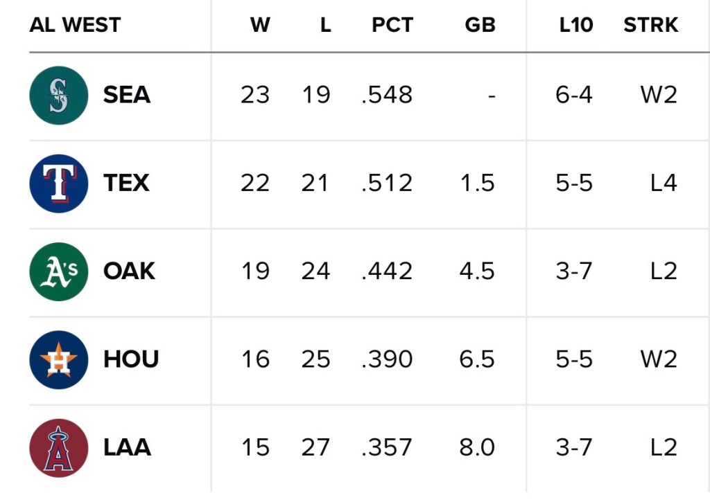This screenshot has width=710, height=502.
Task: Click the Angels' 8.0 games-back value
Action: tap(477, 448)
